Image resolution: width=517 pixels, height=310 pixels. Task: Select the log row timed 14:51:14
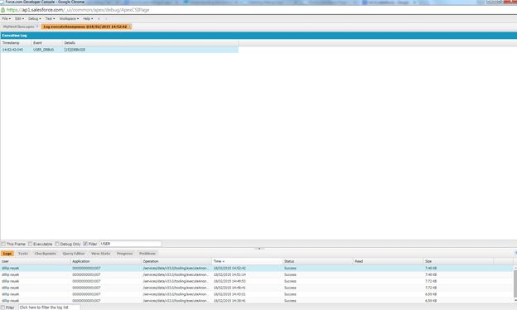pos(257,274)
